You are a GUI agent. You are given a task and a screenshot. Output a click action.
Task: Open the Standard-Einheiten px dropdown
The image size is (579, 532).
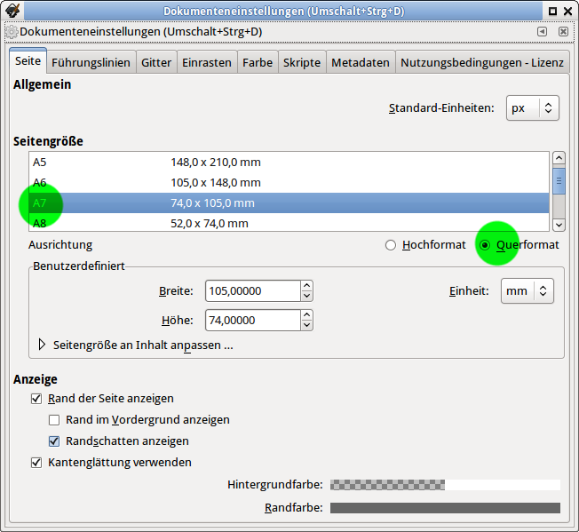click(533, 108)
